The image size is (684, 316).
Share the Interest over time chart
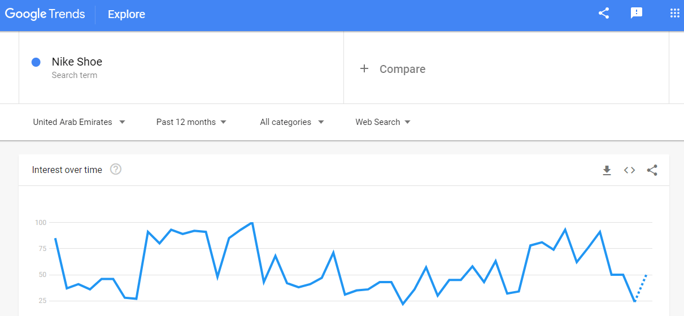click(652, 170)
